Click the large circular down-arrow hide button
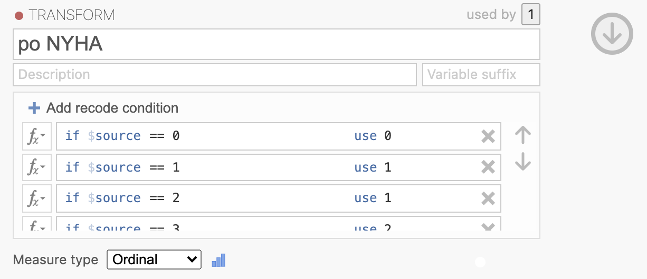Image resolution: width=647 pixels, height=279 pixels. pos(612,34)
